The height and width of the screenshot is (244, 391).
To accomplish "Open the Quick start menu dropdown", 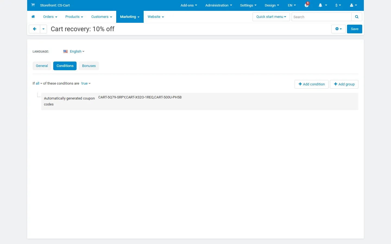I will tap(271, 17).
